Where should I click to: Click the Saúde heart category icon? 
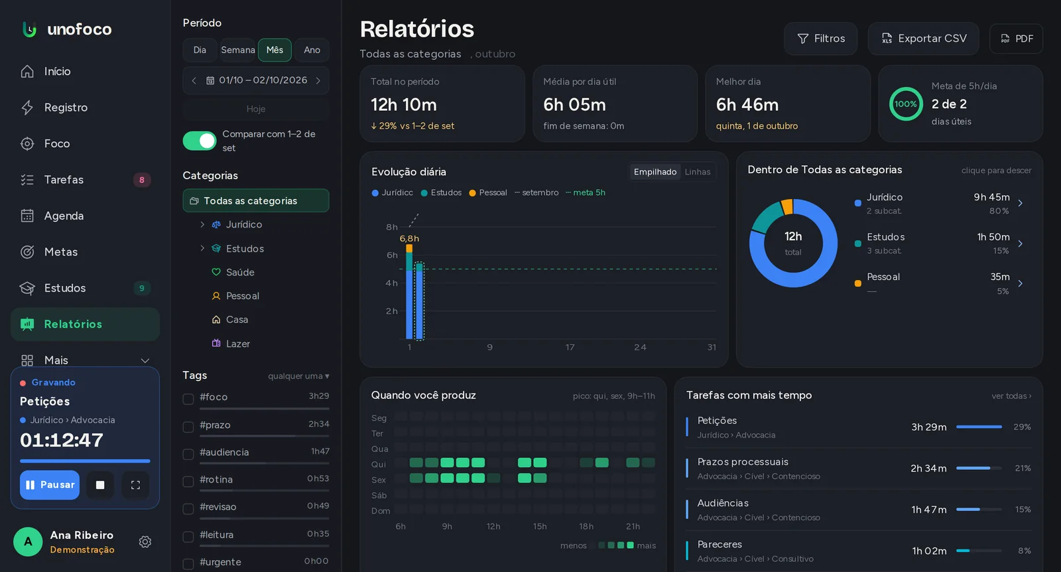pos(216,272)
